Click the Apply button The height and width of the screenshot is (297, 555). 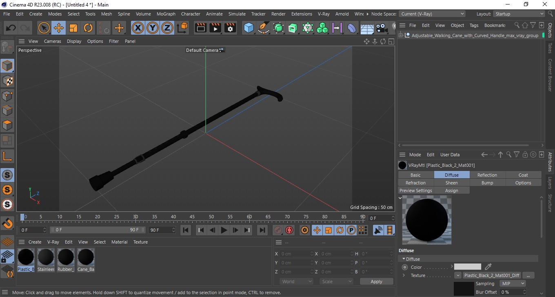tap(376, 281)
